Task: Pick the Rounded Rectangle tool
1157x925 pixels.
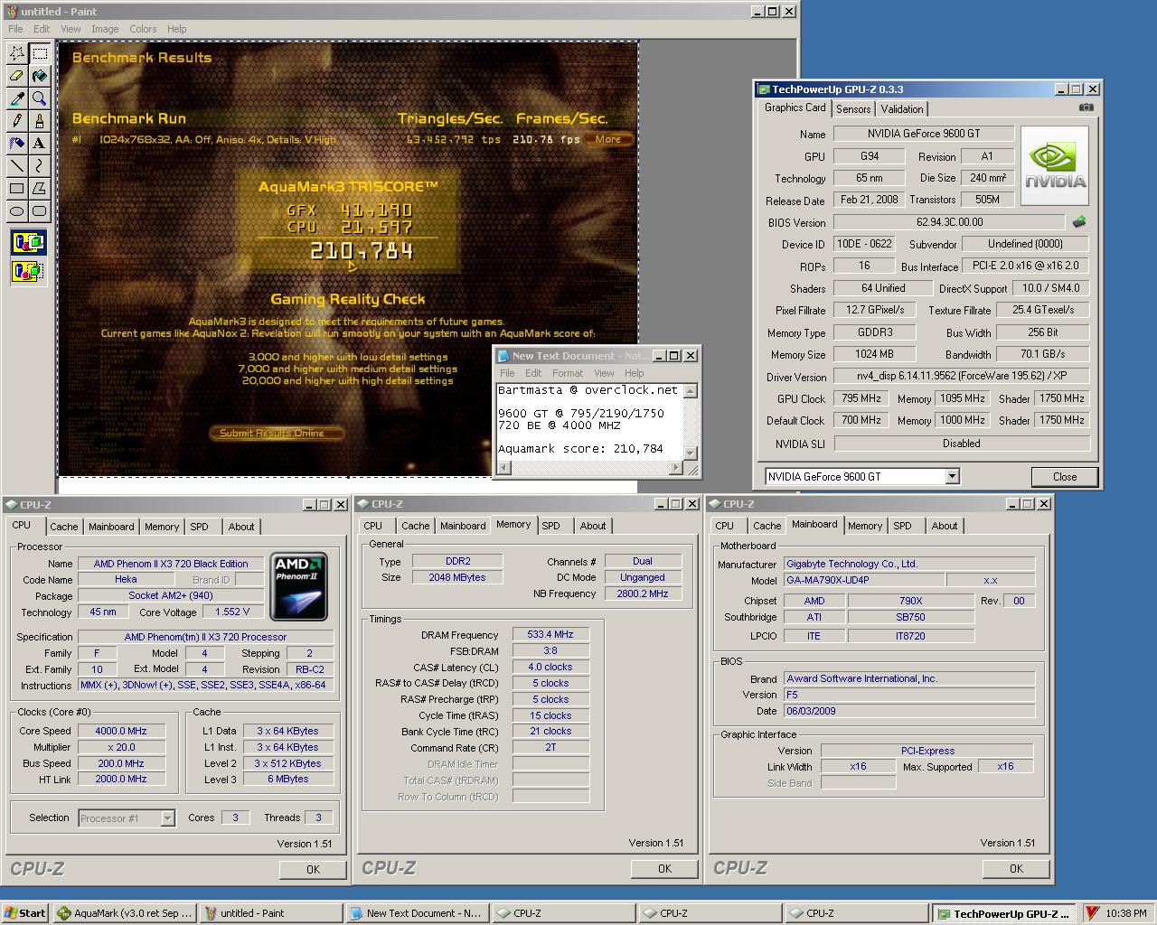Action: 39,211
